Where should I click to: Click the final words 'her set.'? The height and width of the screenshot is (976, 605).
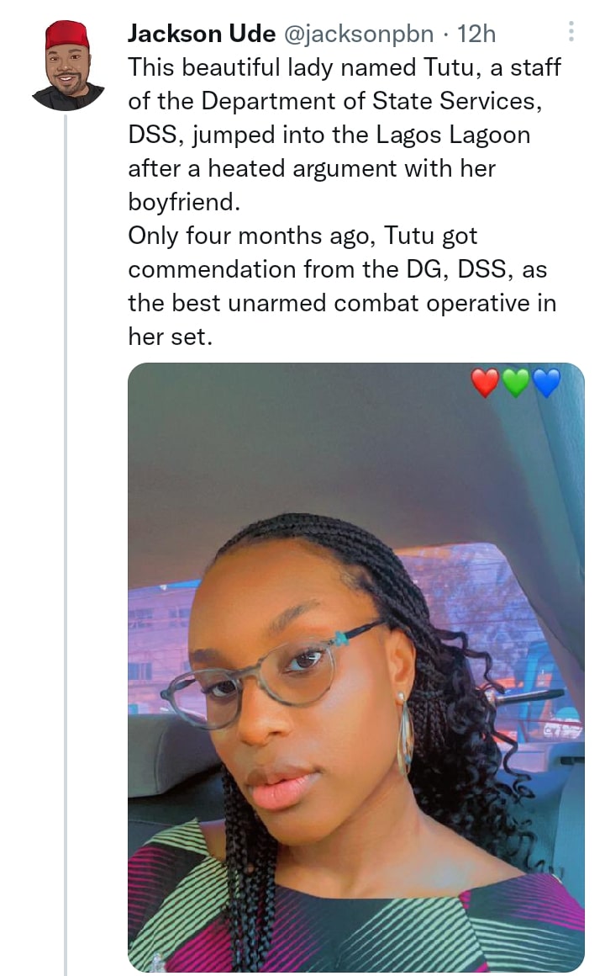pyautogui.click(x=171, y=336)
